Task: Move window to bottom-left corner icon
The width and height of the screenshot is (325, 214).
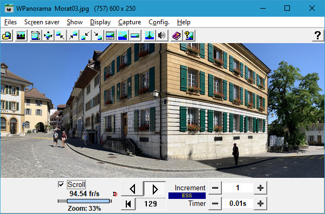Action: click(85, 36)
